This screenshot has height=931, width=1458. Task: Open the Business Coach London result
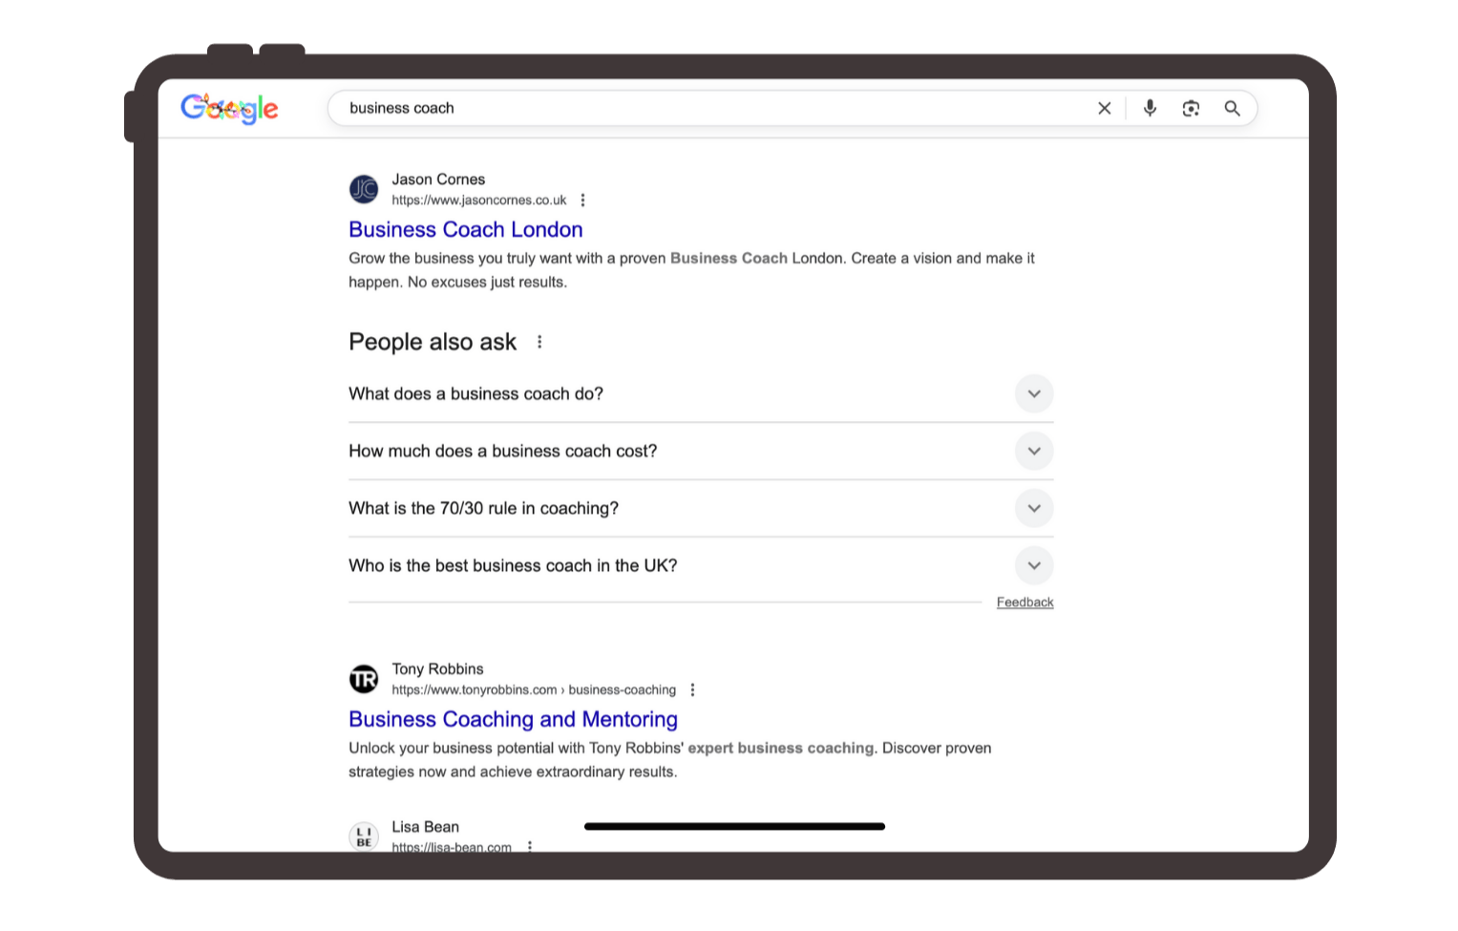[465, 230]
